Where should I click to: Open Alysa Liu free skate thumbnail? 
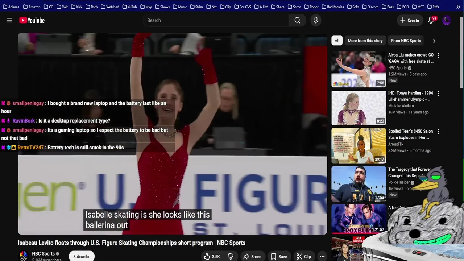pyautogui.click(x=359, y=70)
